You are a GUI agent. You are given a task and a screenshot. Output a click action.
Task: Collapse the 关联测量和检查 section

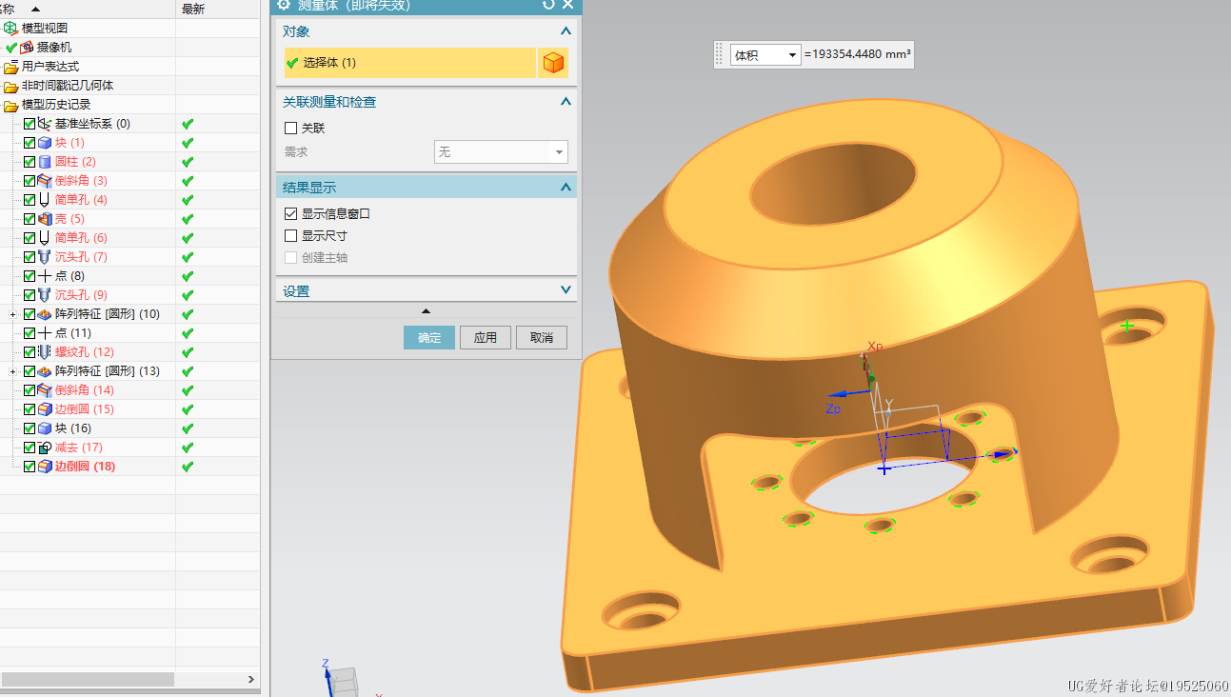566,101
